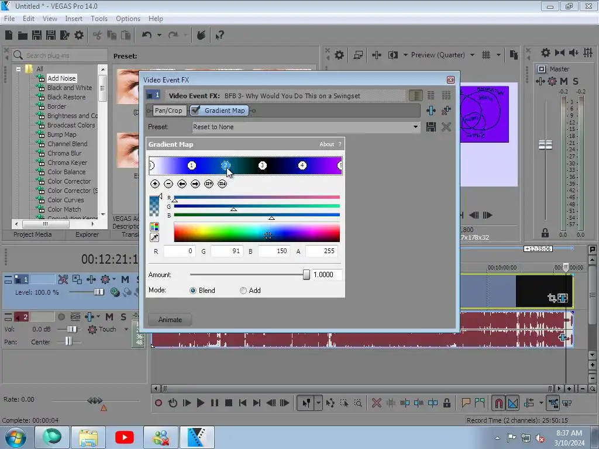This screenshot has height=449, width=599.
Task: Mute audio track 2
Action: (109, 317)
